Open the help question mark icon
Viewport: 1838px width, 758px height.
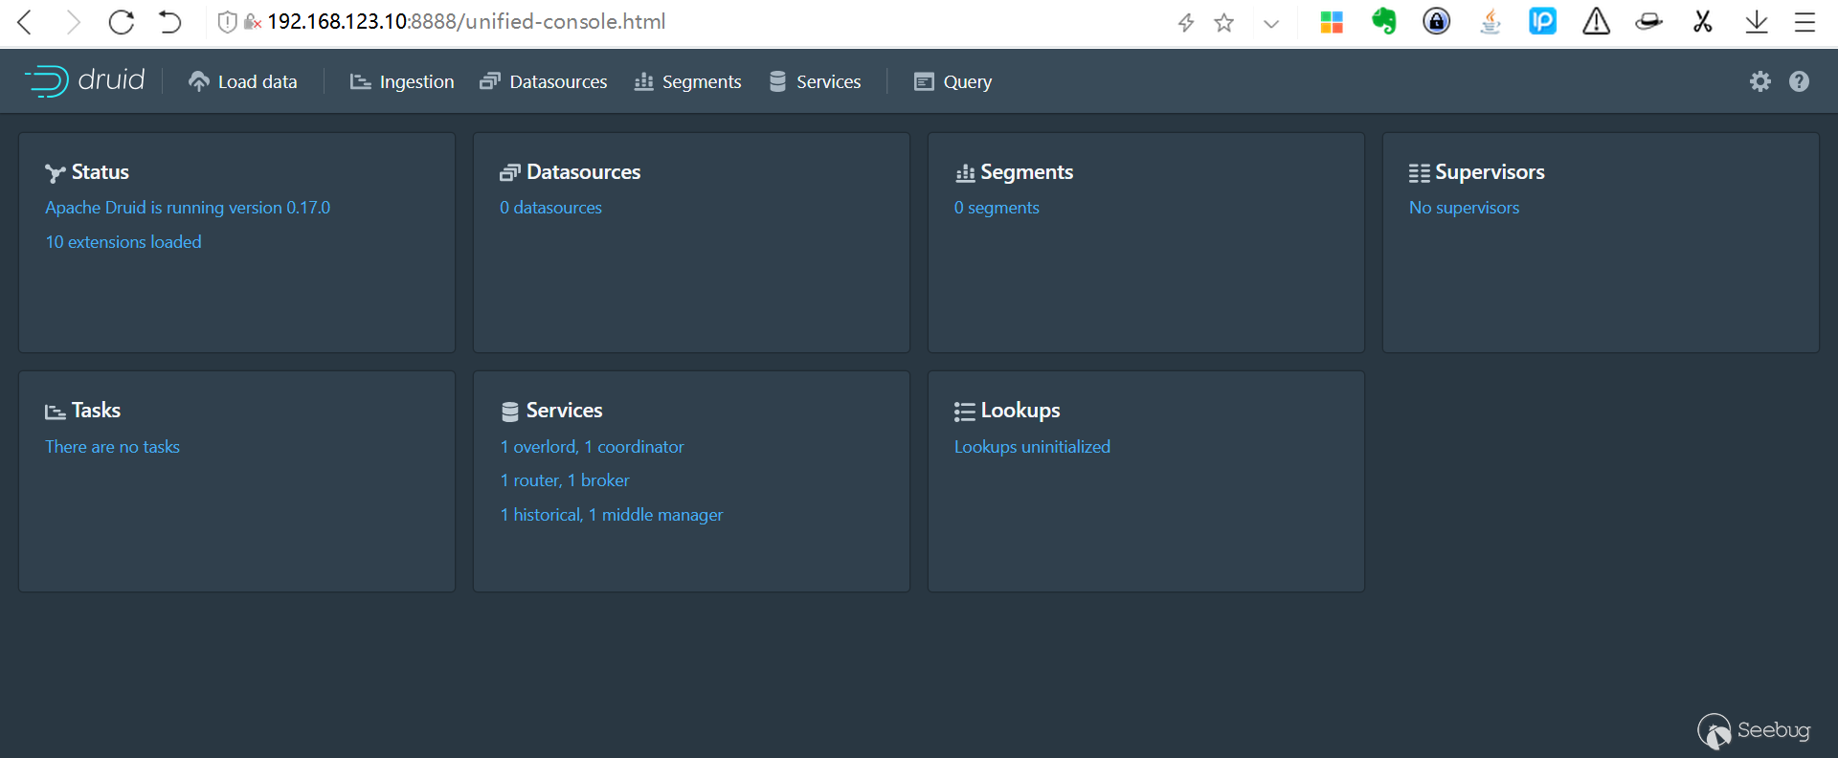(x=1799, y=81)
